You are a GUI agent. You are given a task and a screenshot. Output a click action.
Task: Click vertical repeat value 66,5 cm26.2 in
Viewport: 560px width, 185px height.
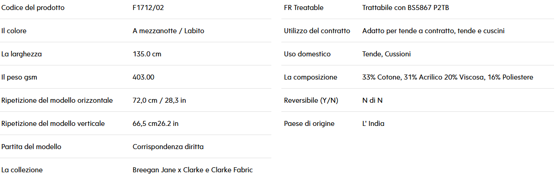(x=156, y=124)
